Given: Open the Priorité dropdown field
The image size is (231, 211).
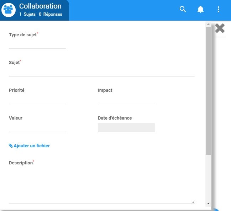Looking at the screenshot, I should [37, 100].
